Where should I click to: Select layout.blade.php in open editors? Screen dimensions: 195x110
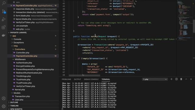(33, 19)
